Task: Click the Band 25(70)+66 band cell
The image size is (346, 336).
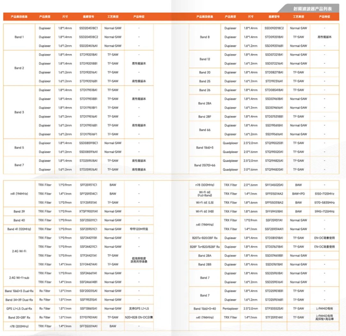Action: click(204, 165)
